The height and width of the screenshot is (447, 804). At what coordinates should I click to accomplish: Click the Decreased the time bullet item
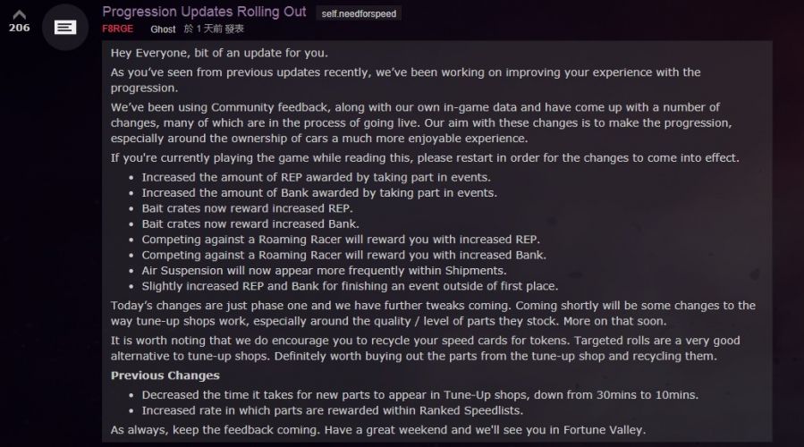(420, 395)
